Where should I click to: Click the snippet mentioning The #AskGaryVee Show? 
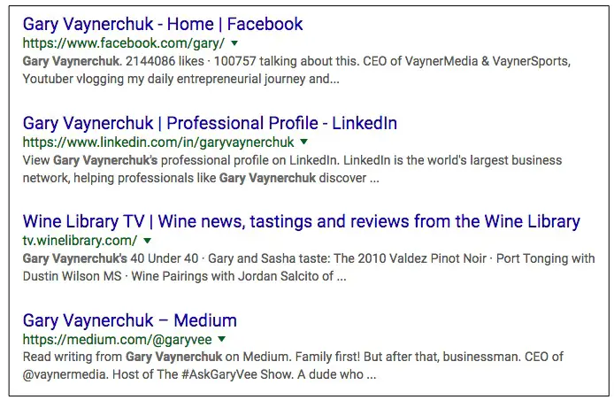293,365
